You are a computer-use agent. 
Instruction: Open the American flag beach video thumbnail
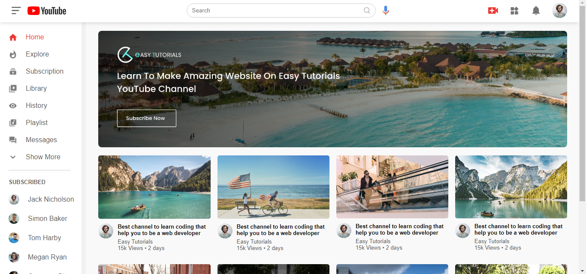273,187
